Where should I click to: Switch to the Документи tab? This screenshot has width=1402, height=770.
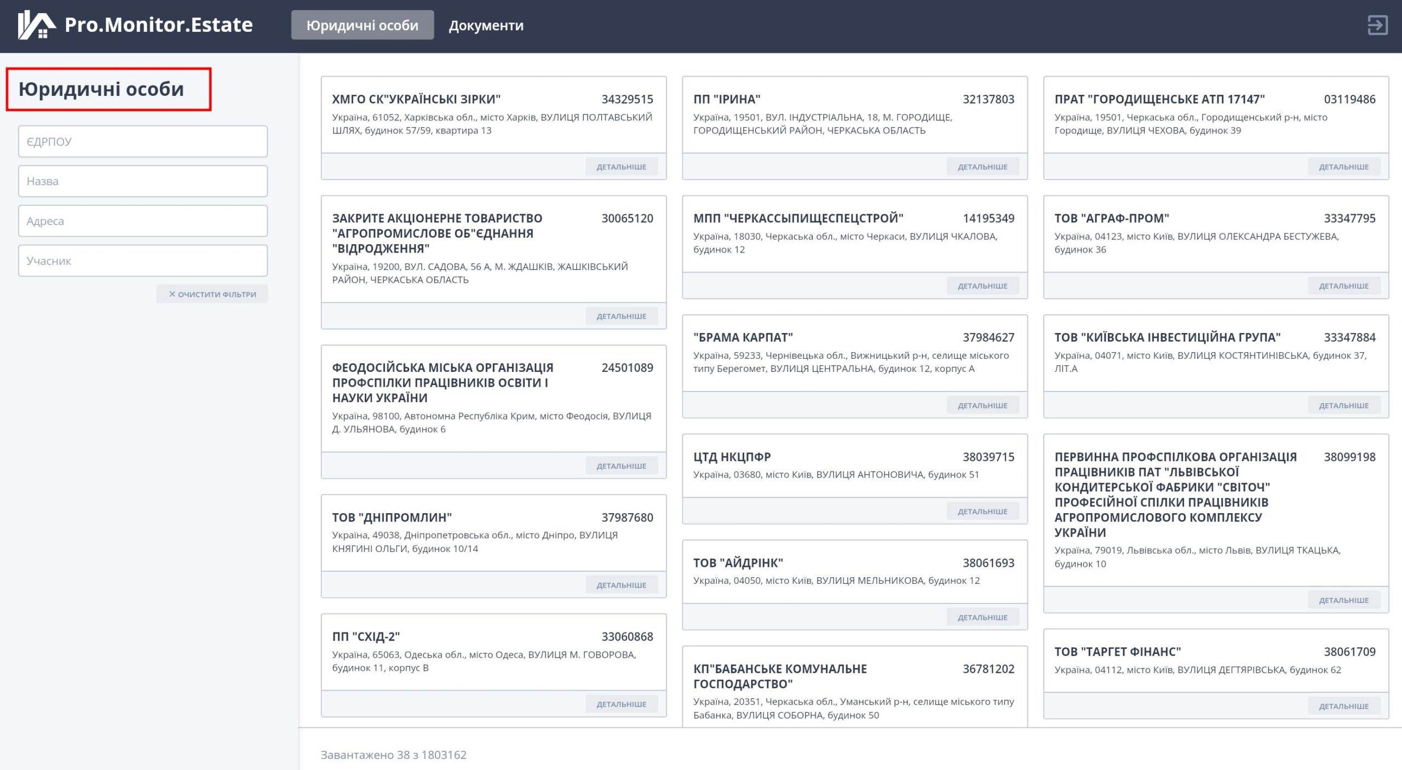click(x=486, y=25)
